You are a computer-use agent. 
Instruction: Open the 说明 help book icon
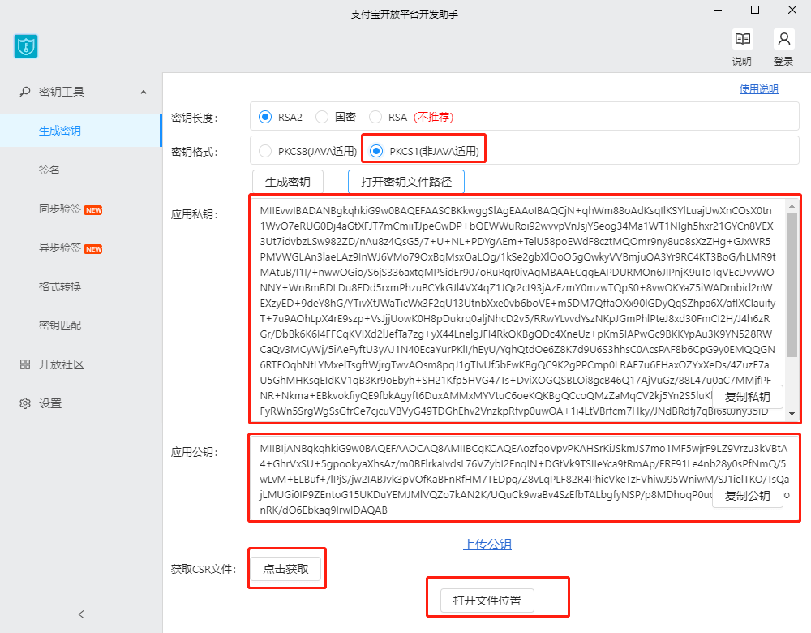[x=742, y=40]
